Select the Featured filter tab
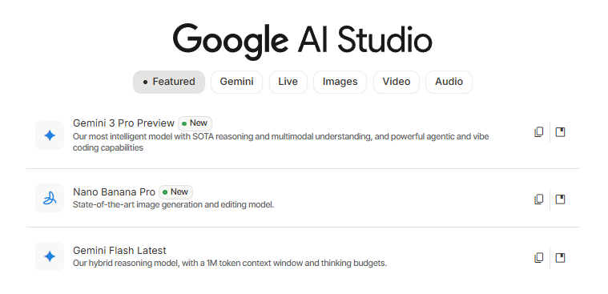This screenshot has width=608, height=294. (169, 82)
